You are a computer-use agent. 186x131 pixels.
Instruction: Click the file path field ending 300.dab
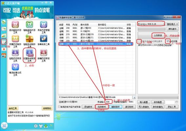click(95, 97)
